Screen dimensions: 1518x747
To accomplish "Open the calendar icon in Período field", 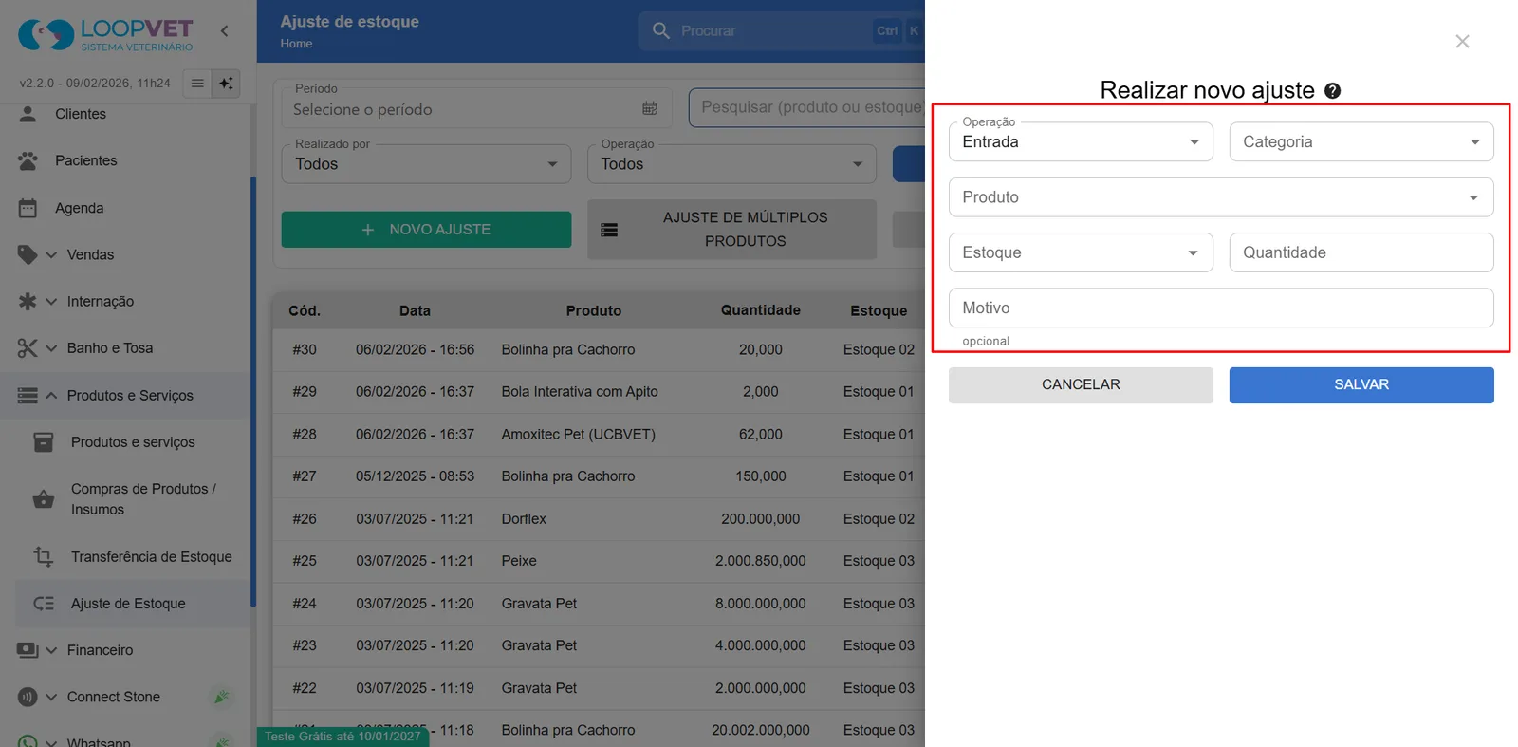I will click(650, 108).
